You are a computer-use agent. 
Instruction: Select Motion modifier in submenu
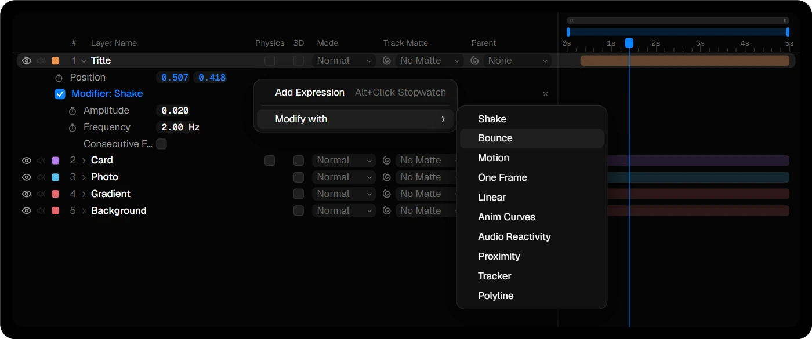click(532, 158)
